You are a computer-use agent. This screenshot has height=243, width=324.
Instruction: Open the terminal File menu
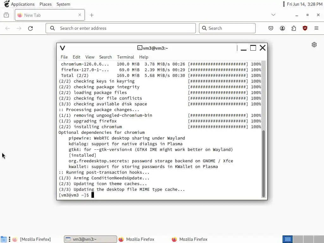(x=64, y=57)
